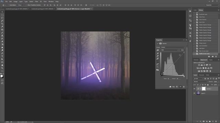Screen dimensions: 220x123
Task: Delete the Curves adjustment layer from Properties
Action: [x=184, y=87]
